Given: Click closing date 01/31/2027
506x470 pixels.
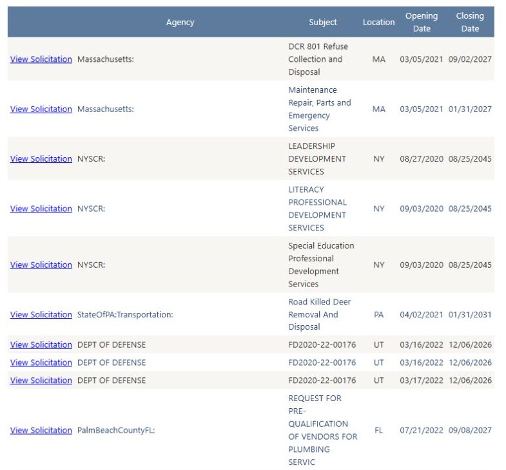Looking at the screenshot, I should 470,109.
